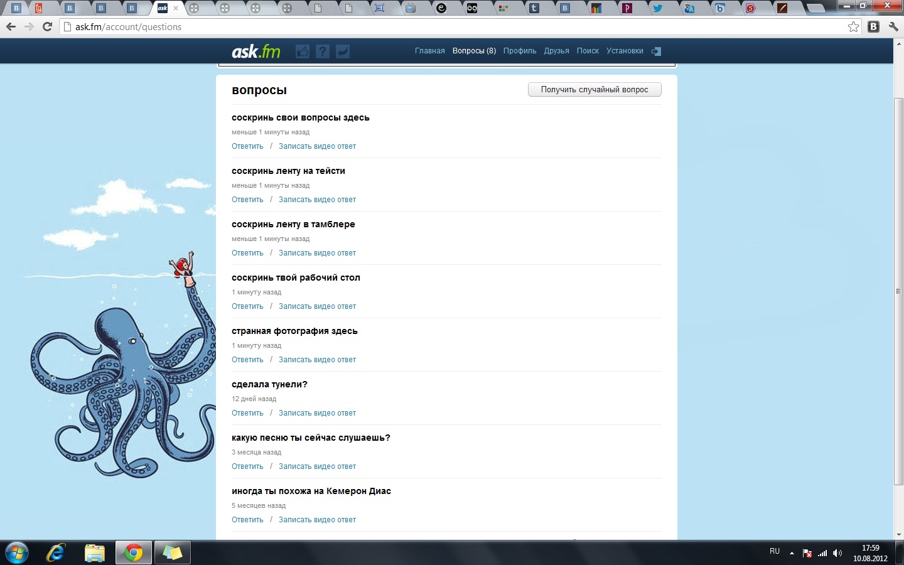Click Ответить under 'соскринь твой рабочий стол'
Viewport: 904px width, 565px height.
tap(247, 306)
